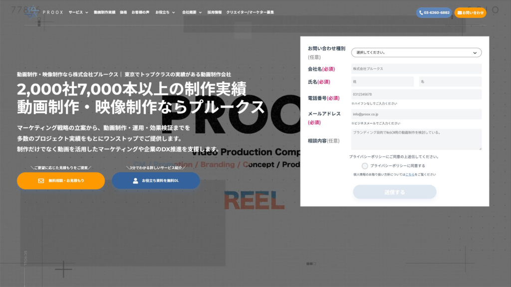511x287 pixels.
Task: Click into the 相談内容 text area
Action: tap(416, 140)
